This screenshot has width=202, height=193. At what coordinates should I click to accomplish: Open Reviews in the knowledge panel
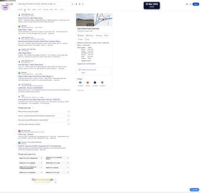coord(99,36)
